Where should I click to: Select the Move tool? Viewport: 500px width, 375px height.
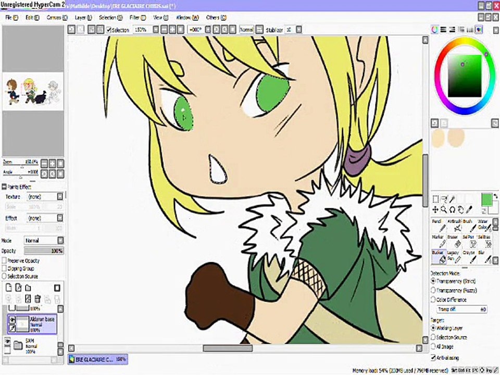(x=435, y=210)
